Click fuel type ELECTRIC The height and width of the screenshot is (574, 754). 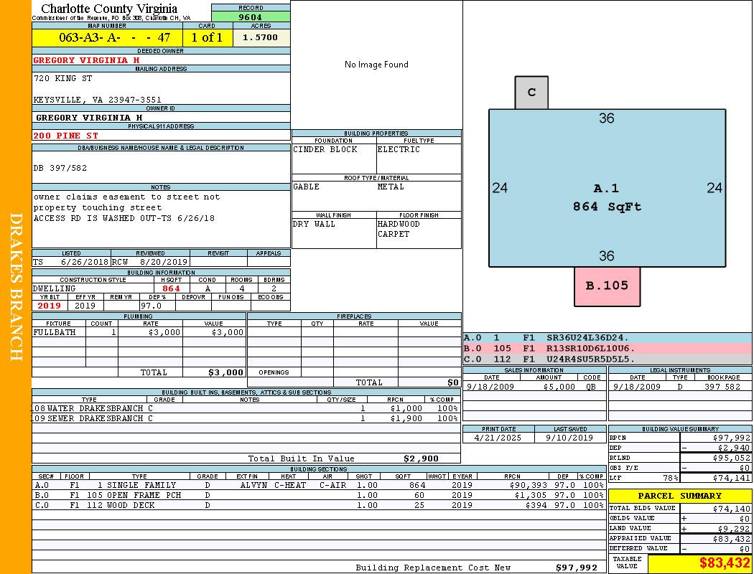[399, 149]
